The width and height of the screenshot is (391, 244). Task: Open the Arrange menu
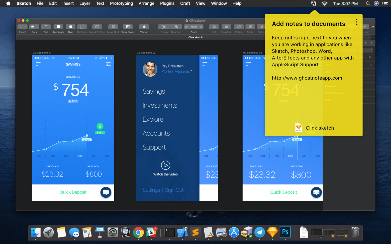click(x=146, y=4)
